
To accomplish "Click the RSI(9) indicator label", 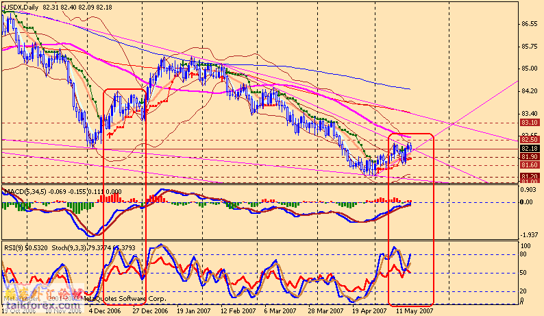I will [14, 248].
